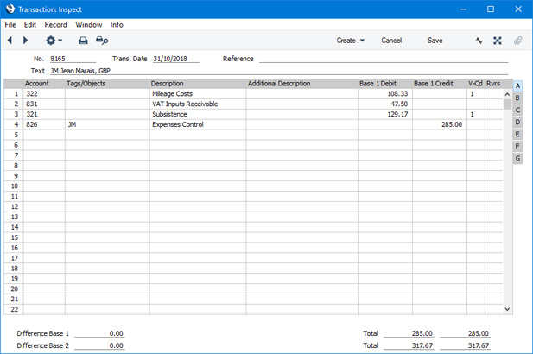Click the Account column header
The width and height of the screenshot is (533, 354).
click(36, 84)
